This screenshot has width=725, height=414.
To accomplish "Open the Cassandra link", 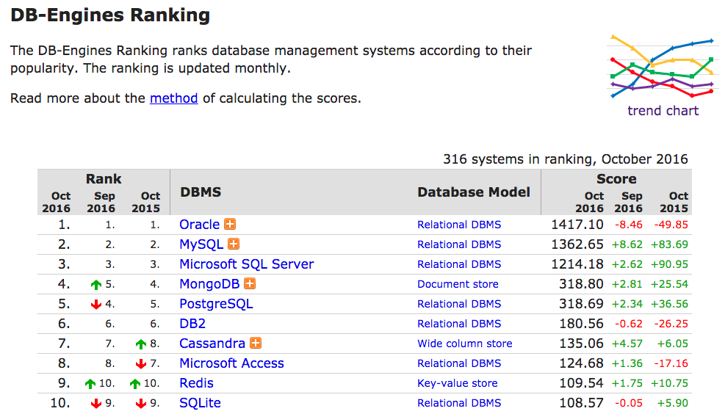I will tap(212, 344).
